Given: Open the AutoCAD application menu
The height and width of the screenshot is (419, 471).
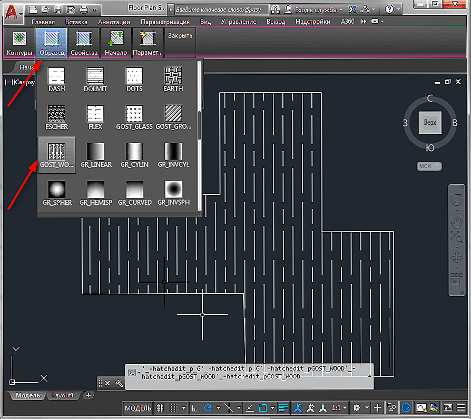Looking at the screenshot, I should pyautogui.click(x=12, y=13).
